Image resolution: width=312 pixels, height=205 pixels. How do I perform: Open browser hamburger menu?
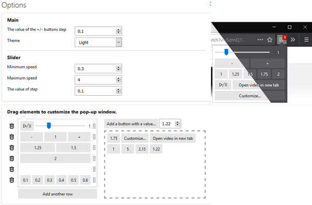tap(306, 40)
